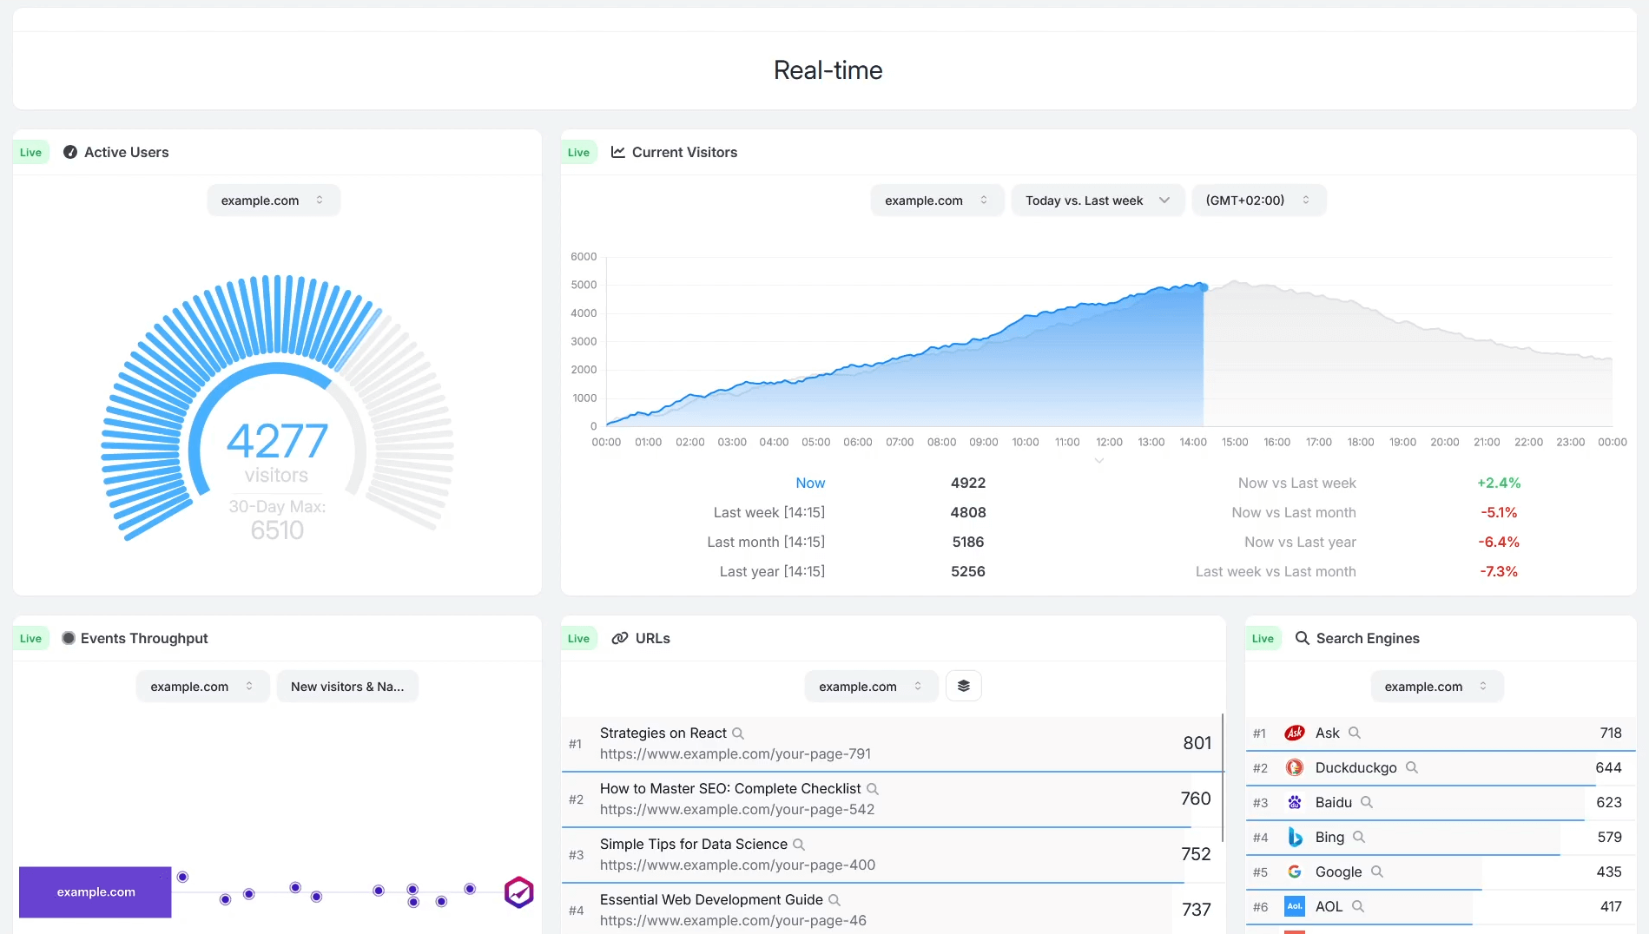Click magnifier beside Duckduckgo
This screenshot has width=1649, height=934.
click(1412, 767)
